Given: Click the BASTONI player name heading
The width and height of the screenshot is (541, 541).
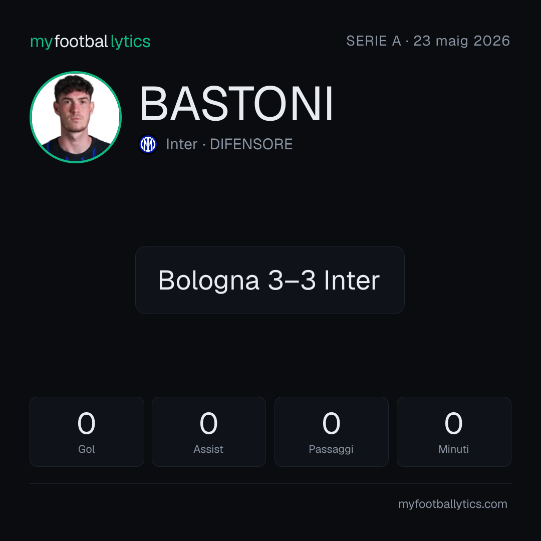Looking at the screenshot, I should click(236, 104).
